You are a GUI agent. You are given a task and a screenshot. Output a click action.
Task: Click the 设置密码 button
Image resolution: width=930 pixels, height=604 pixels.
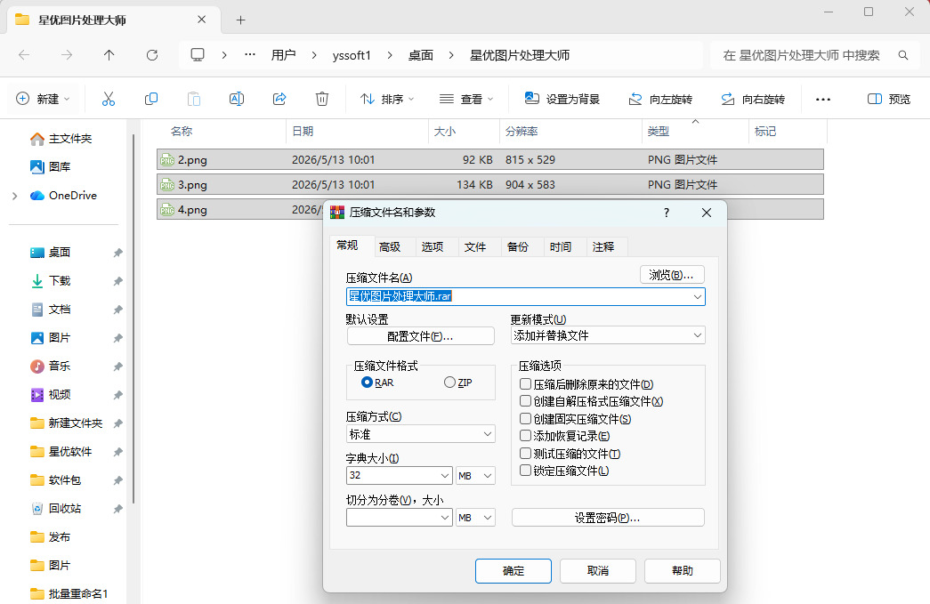tap(608, 518)
